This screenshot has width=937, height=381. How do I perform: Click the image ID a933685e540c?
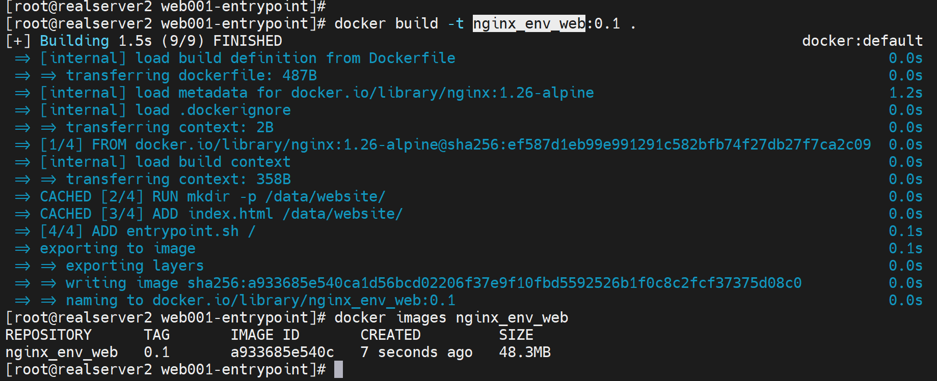[282, 353]
